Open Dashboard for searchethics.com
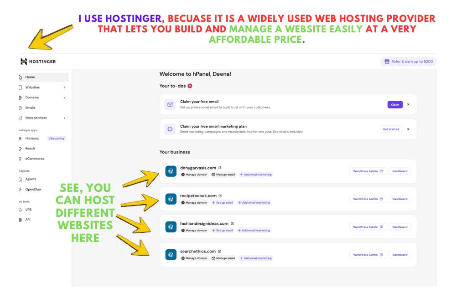Image resolution: width=456 pixels, height=304 pixels. [400, 255]
